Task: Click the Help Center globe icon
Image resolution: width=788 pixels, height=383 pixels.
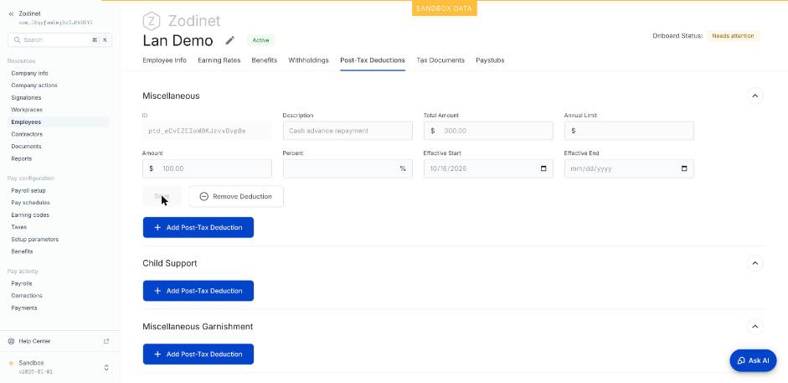Action: coord(11,341)
